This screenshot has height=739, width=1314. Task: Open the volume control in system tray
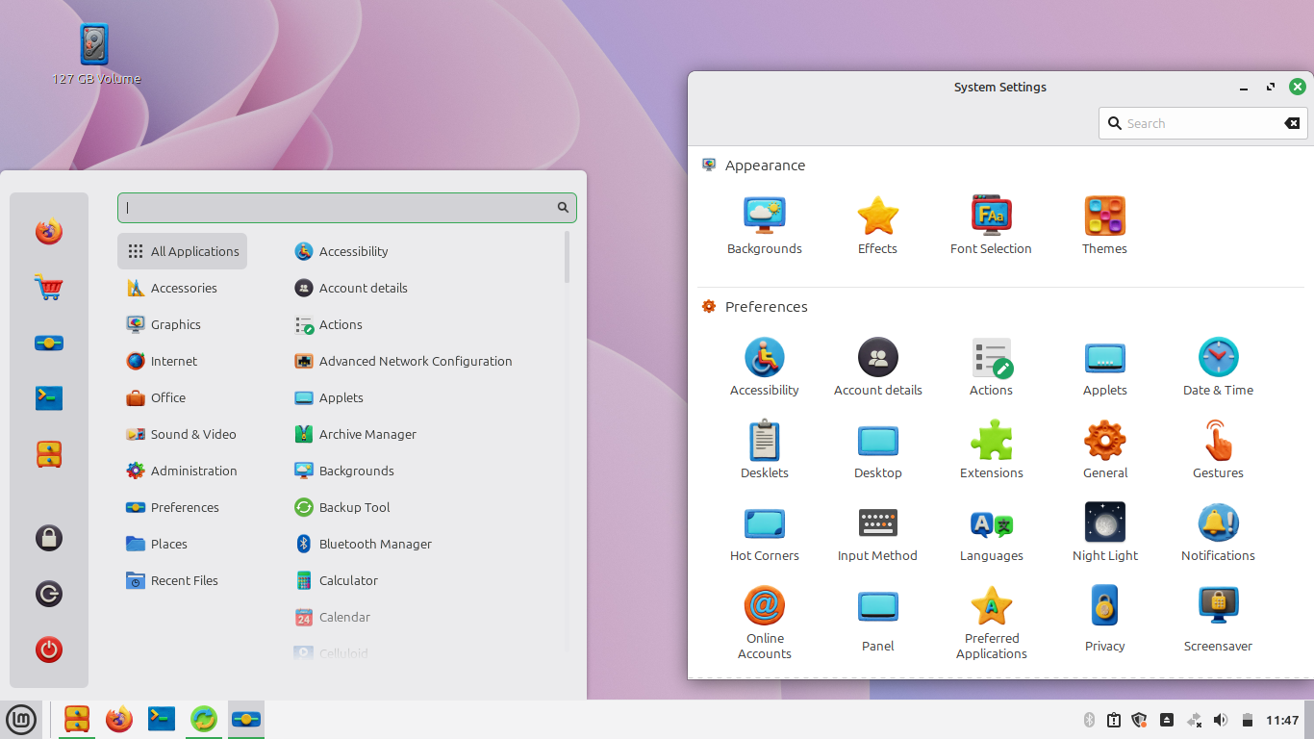pos(1221,720)
